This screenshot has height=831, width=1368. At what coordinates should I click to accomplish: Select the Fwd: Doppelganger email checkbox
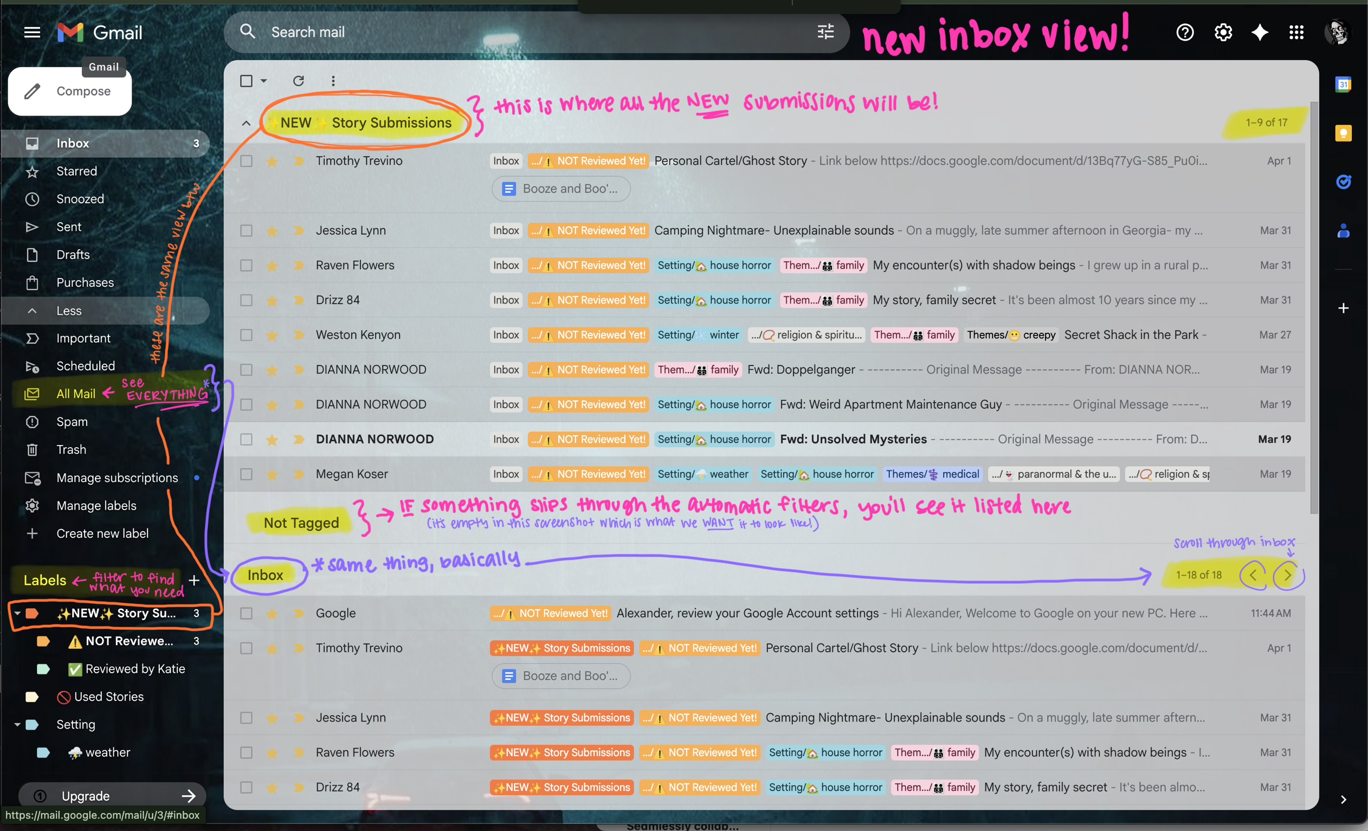click(246, 370)
